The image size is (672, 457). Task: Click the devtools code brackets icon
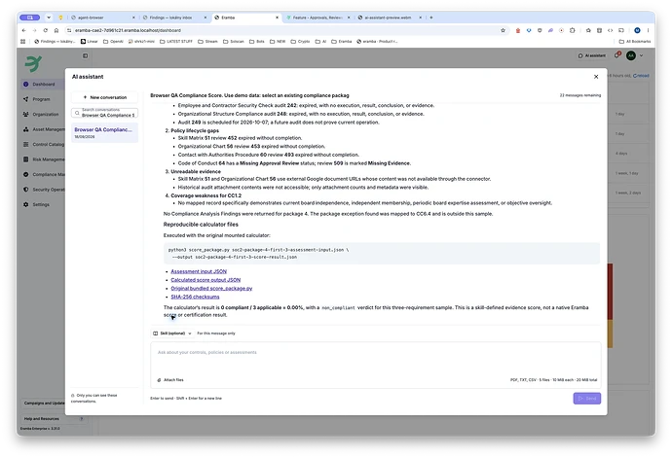tap(610, 30)
